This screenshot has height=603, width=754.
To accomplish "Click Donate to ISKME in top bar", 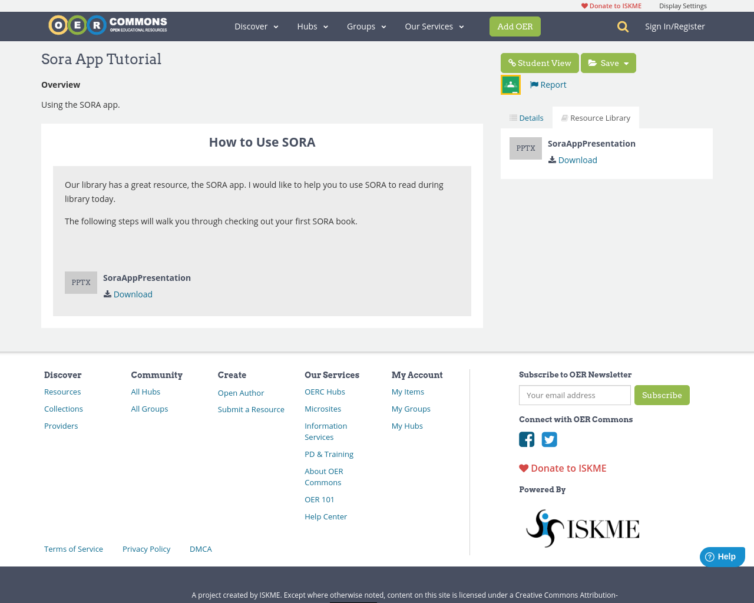I will pyautogui.click(x=611, y=6).
